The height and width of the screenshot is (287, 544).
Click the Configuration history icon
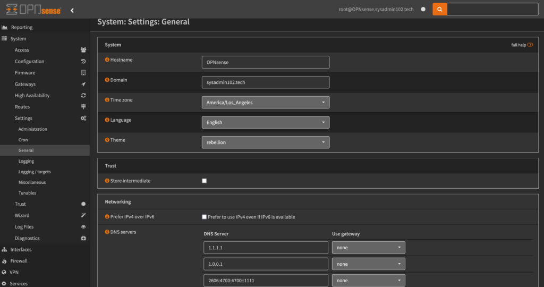83,62
